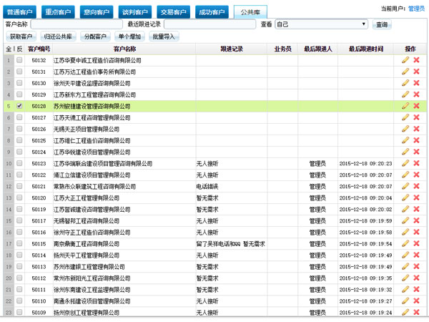The height and width of the screenshot is (322, 429).
Task: Edit customer 50119 pencil icon
Action: (x=405, y=209)
